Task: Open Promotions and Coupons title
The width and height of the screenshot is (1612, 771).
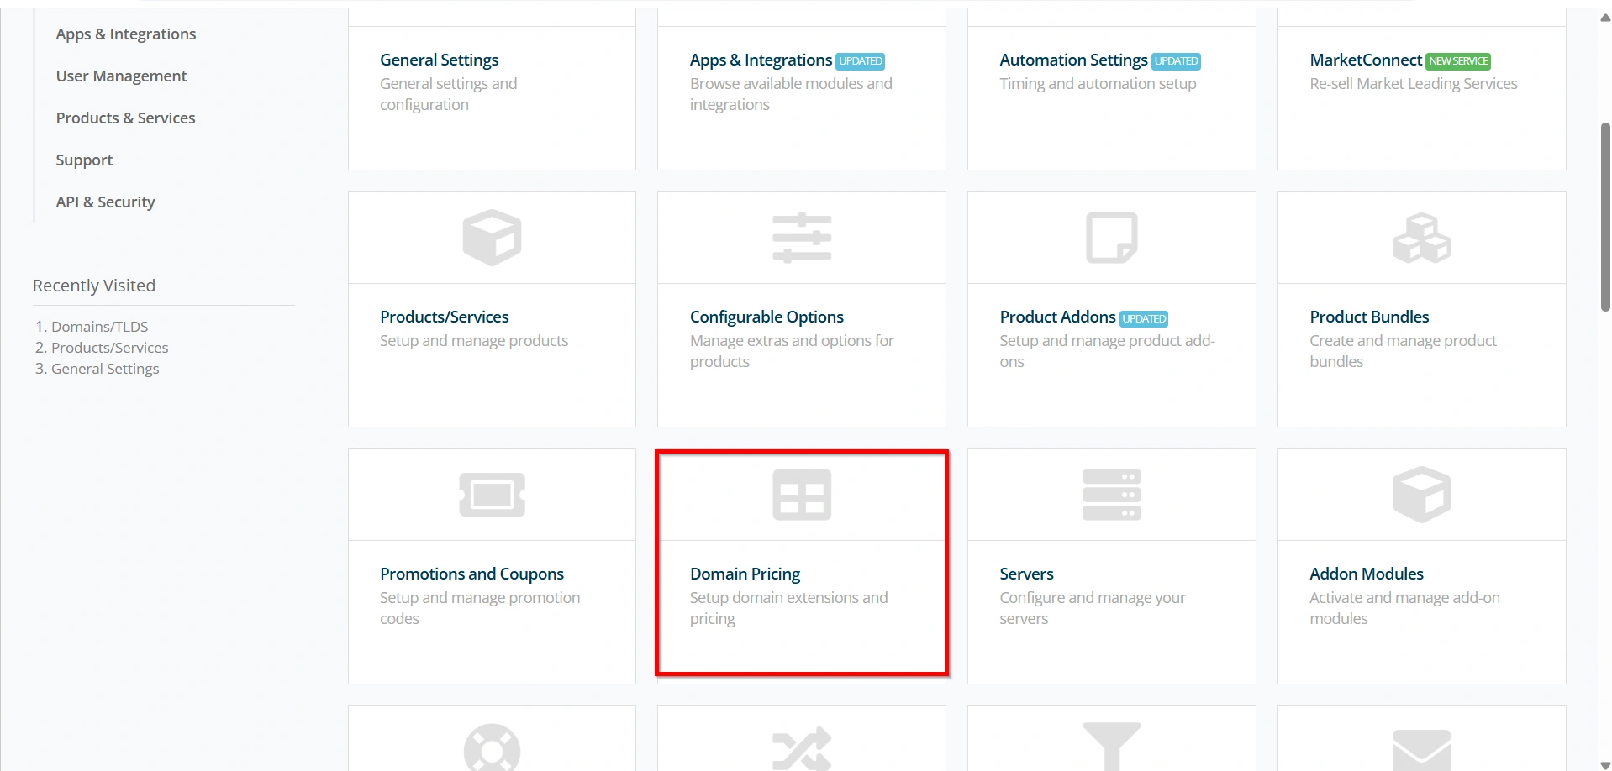Action: (471, 574)
